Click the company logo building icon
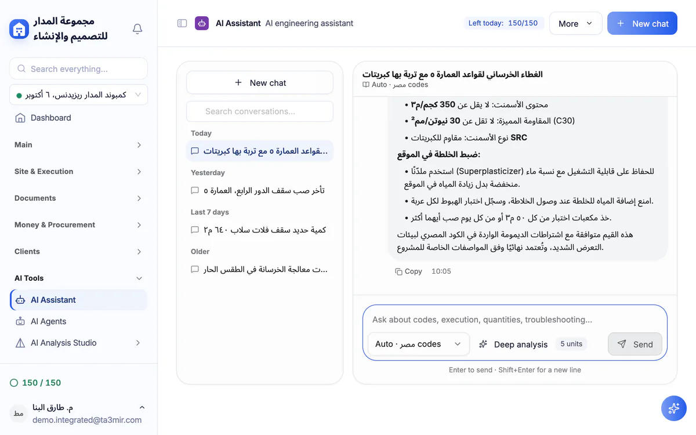696x435 pixels. [x=19, y=28]
